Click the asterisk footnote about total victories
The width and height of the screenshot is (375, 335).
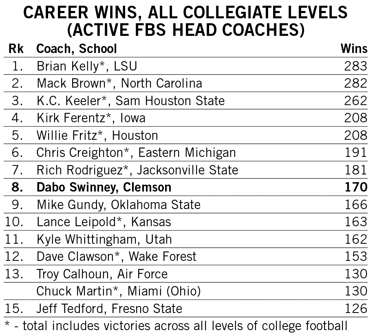click(176, 326)
